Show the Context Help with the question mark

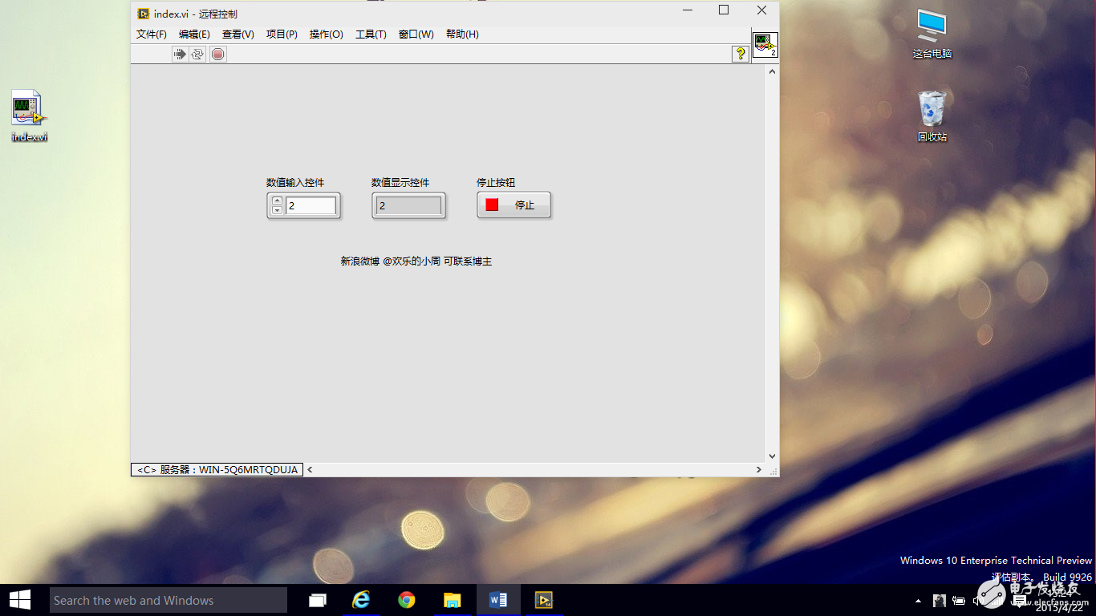[740, 54]
